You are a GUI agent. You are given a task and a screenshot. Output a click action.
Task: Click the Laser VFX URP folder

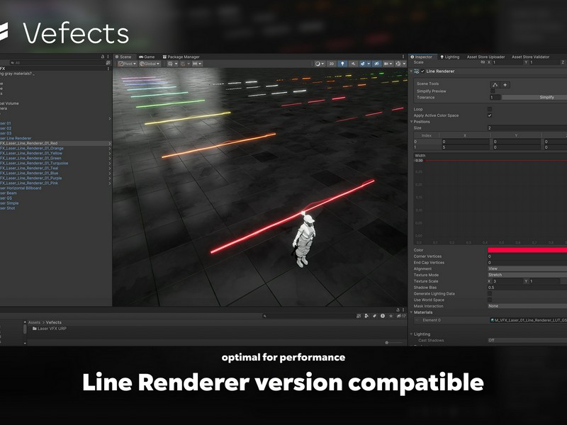pos(49,329)
